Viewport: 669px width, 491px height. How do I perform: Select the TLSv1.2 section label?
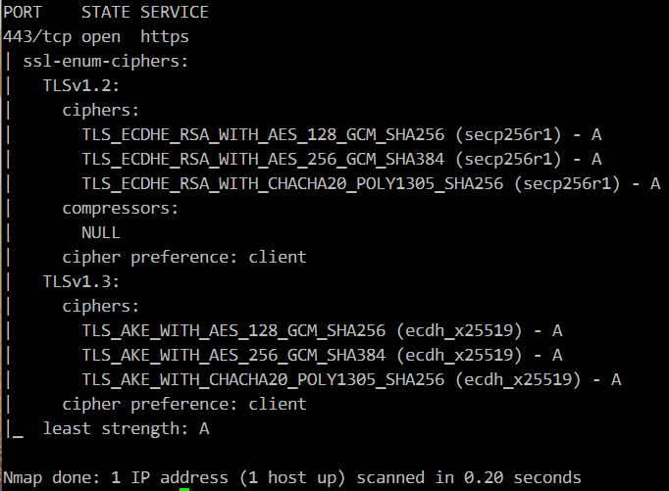point(81,85)
